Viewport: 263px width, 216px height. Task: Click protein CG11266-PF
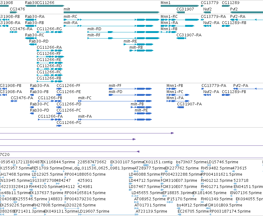(x=59, y=89)
